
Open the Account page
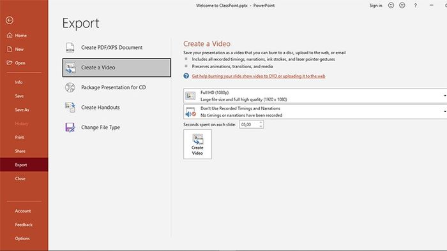(x=23, y=211)
